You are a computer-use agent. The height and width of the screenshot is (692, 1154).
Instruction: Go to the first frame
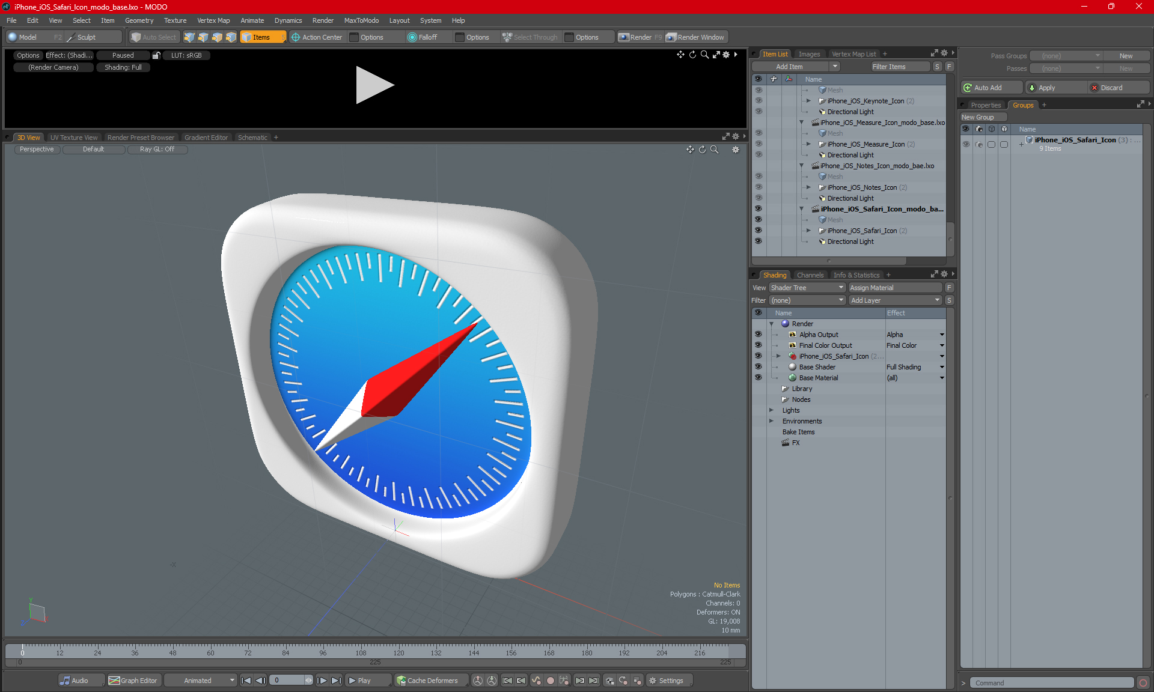coord(246,681)
